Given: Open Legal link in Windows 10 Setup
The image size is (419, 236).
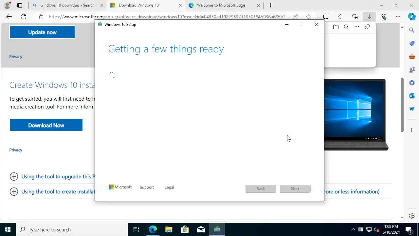Looking at the screenshot, I should tap(169, 187).
